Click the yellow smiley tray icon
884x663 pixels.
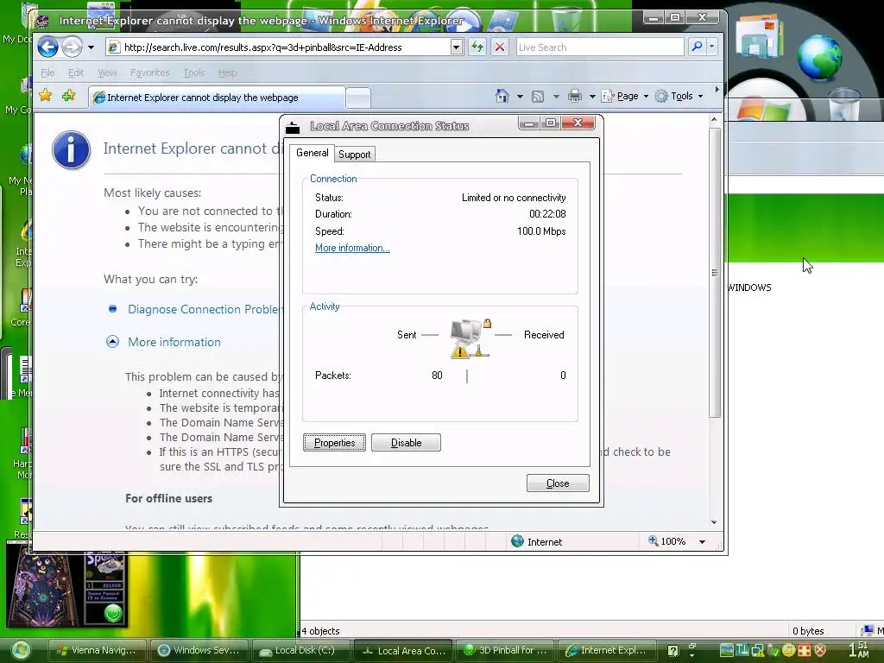coord(789,650)
